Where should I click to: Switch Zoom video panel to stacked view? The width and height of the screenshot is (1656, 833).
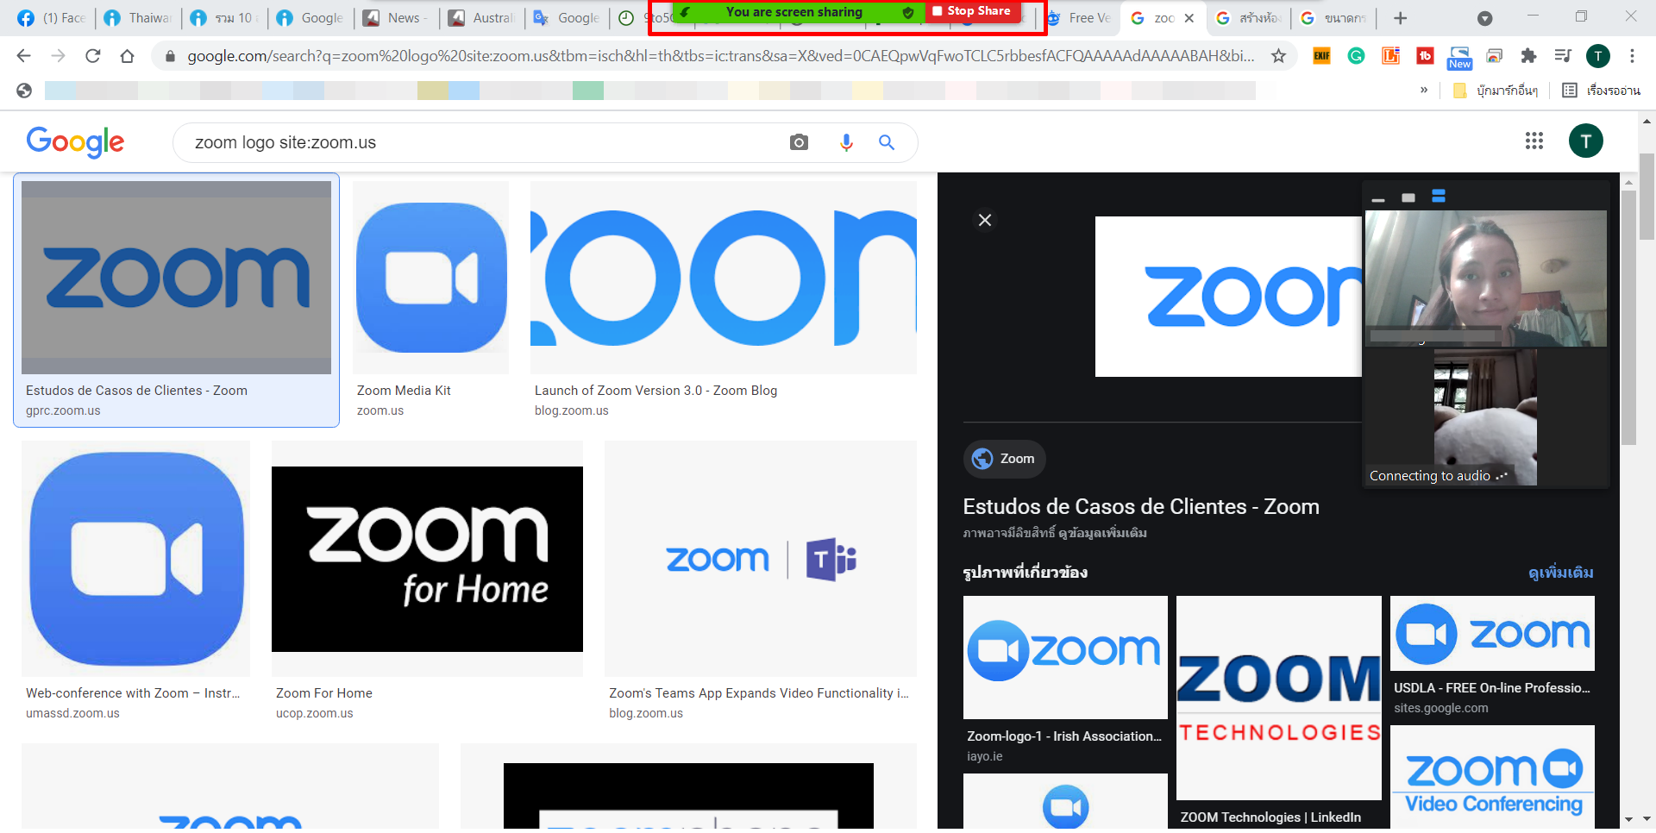click(x=1439, y=197)
